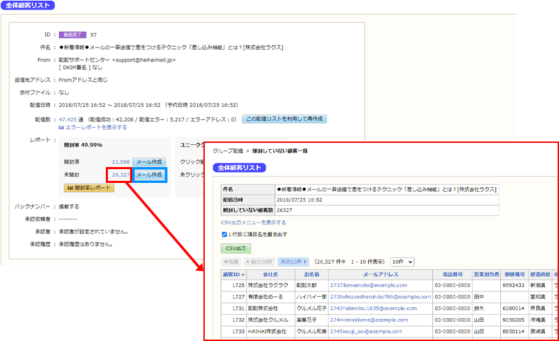This screenshot has height=341, width=559.
Task: Click the 全体顧客リスト title badge at top
Action: point(28,5)
